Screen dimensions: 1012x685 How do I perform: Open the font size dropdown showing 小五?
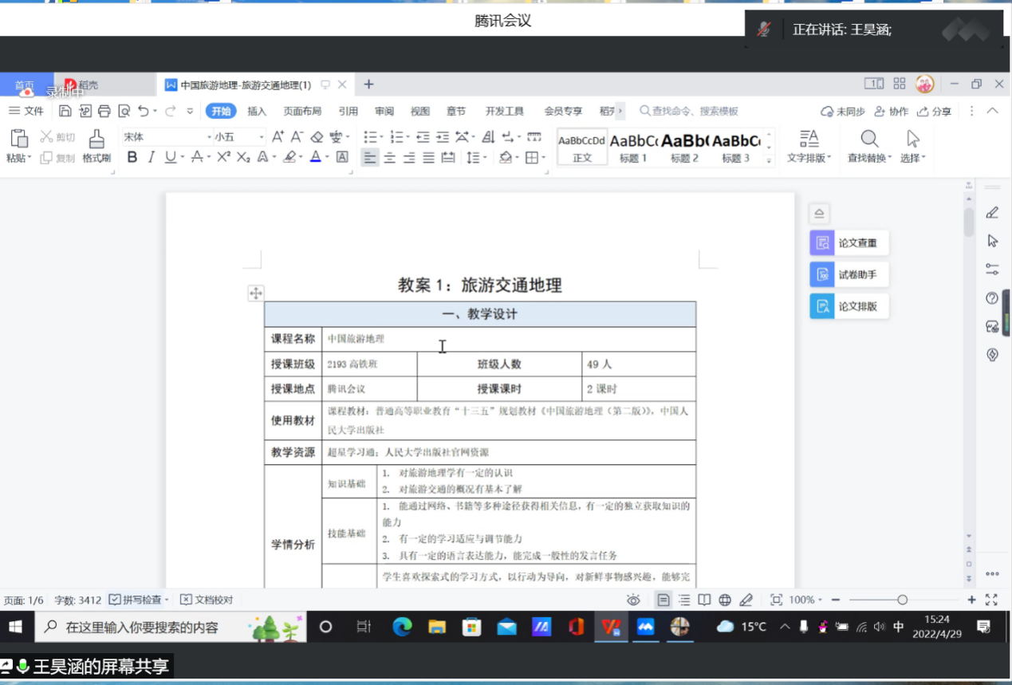pos(238,137)
